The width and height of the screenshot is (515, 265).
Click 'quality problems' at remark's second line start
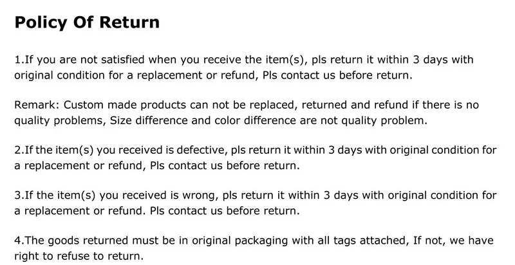[x=60, y=120]
